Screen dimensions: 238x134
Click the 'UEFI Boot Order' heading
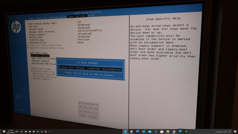click(39, 53)
